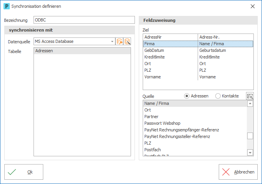
Task: Click the Quelle list scroll up arrow
Action: click(x=250, y=104)
